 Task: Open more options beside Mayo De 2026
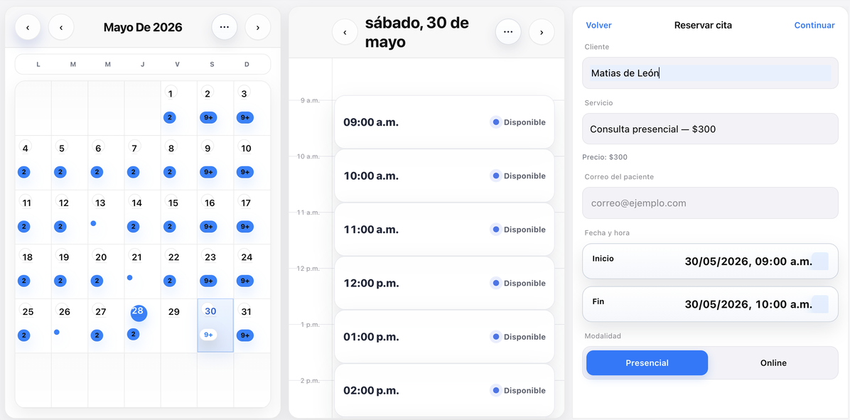pos(225,27)
